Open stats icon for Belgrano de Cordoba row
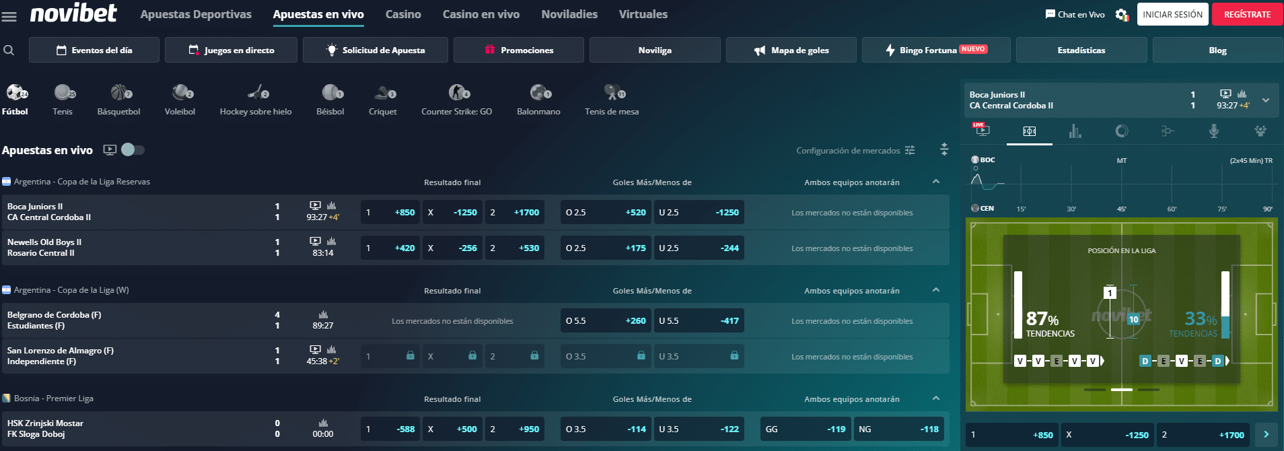 [x=323, y=314]
